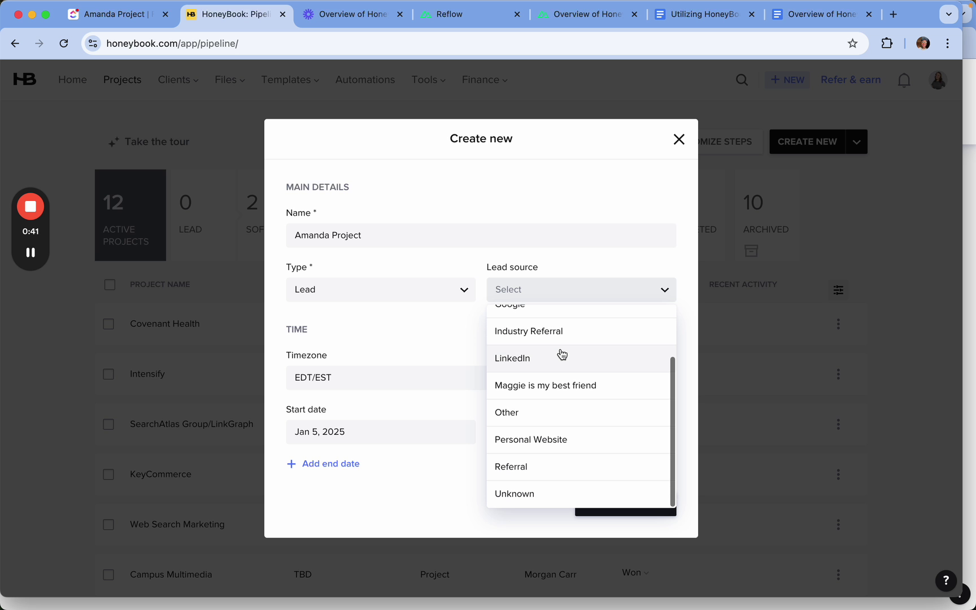This screenshot has height=610, width=976.
Task: Stop the screen recording
Action: click(30, 207)
